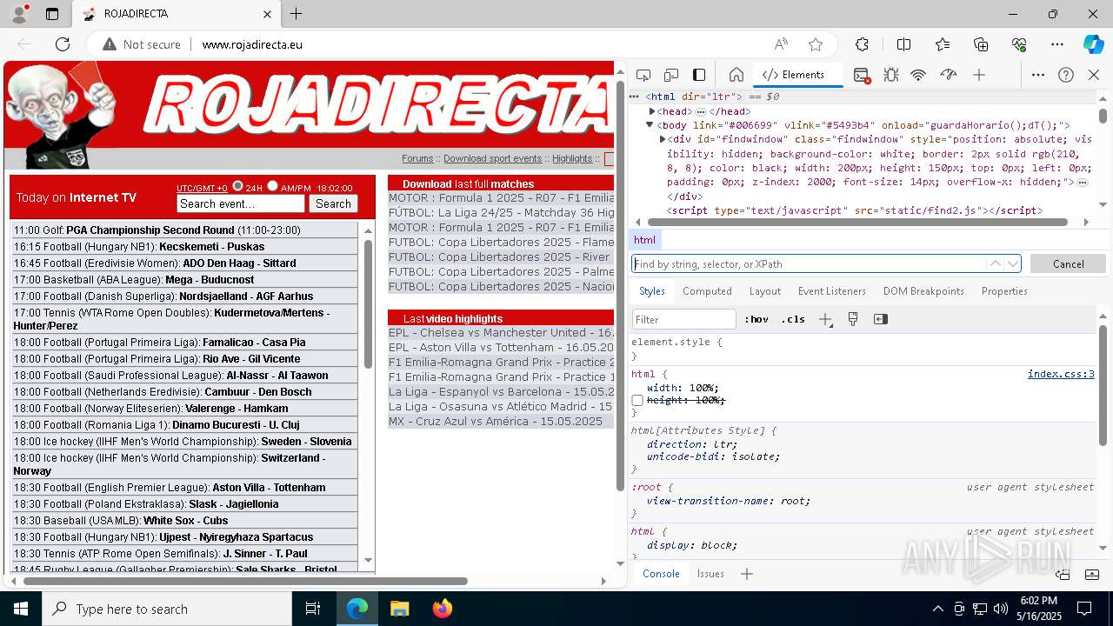
Task: Open the Windows Start menu
Action: (x=21, y=609)
